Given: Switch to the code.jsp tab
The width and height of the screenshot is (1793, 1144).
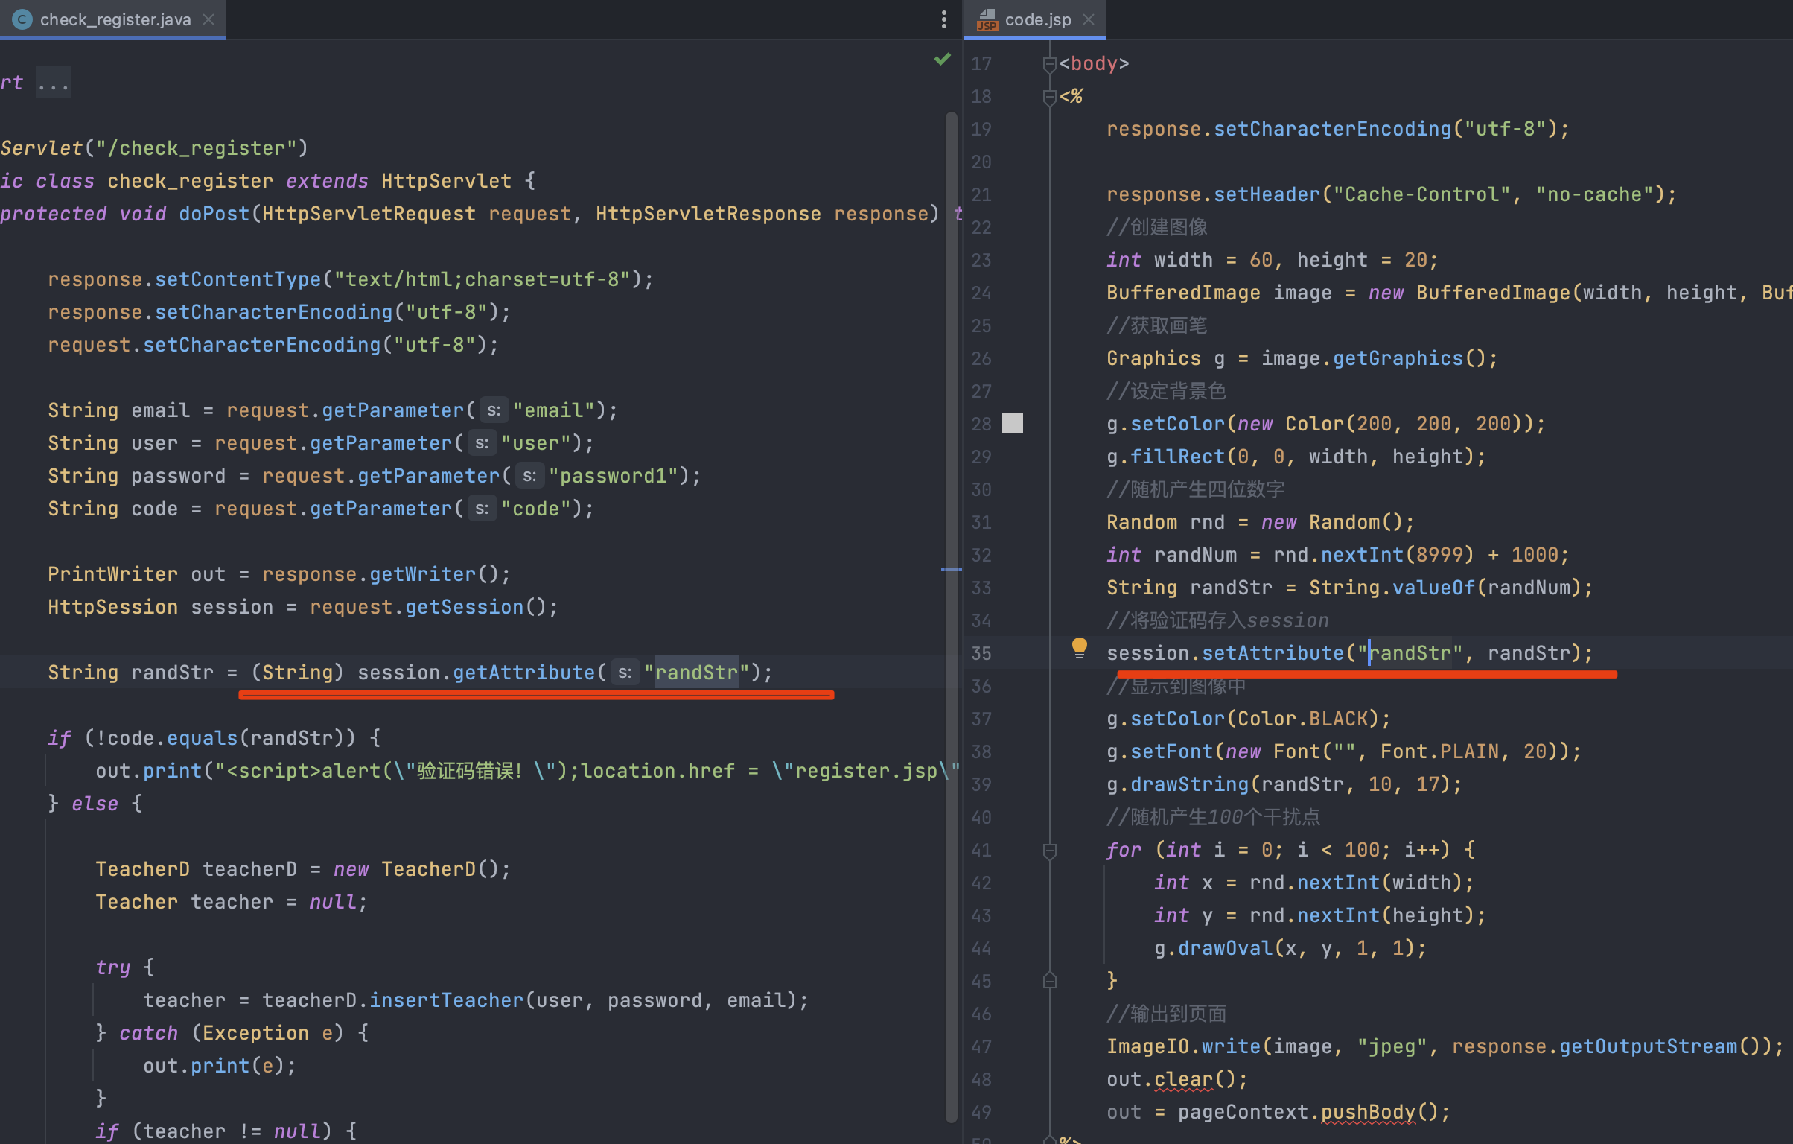Looking at the screenshot, I should coord(1037,19).
